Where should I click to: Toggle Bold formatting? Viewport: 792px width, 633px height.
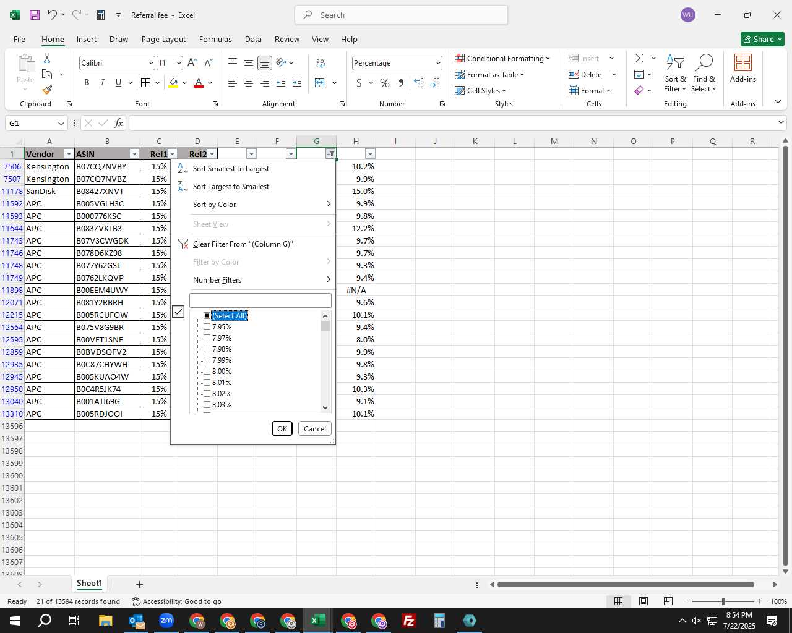[x=87, y=83]
